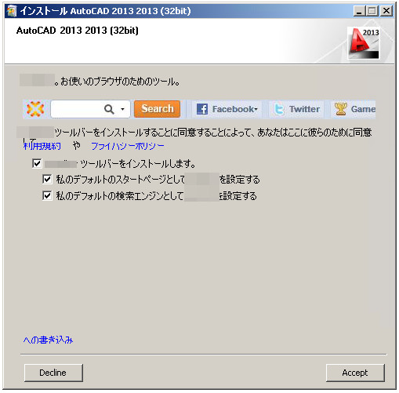
Task: Open the 利用規約 terms link
Action: pos(42,146)
